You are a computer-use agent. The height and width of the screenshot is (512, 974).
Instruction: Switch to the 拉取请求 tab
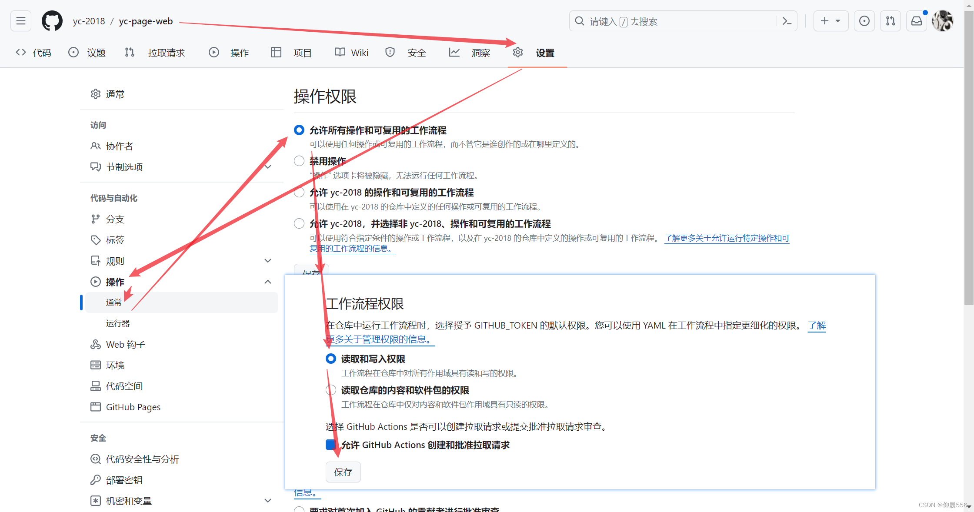[155, 53]
